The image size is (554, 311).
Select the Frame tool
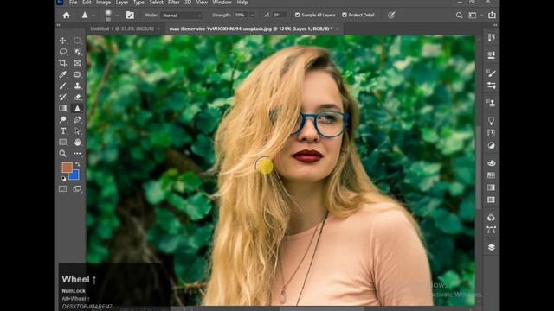tap(77, 63)
